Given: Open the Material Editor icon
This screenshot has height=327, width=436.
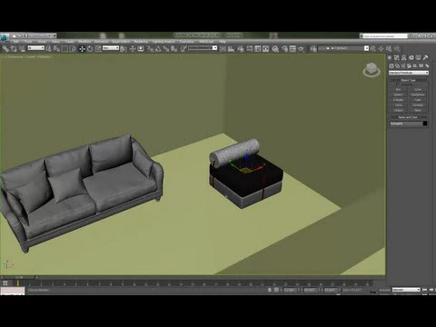Looking at the screenshot, I should click(275, 49).
